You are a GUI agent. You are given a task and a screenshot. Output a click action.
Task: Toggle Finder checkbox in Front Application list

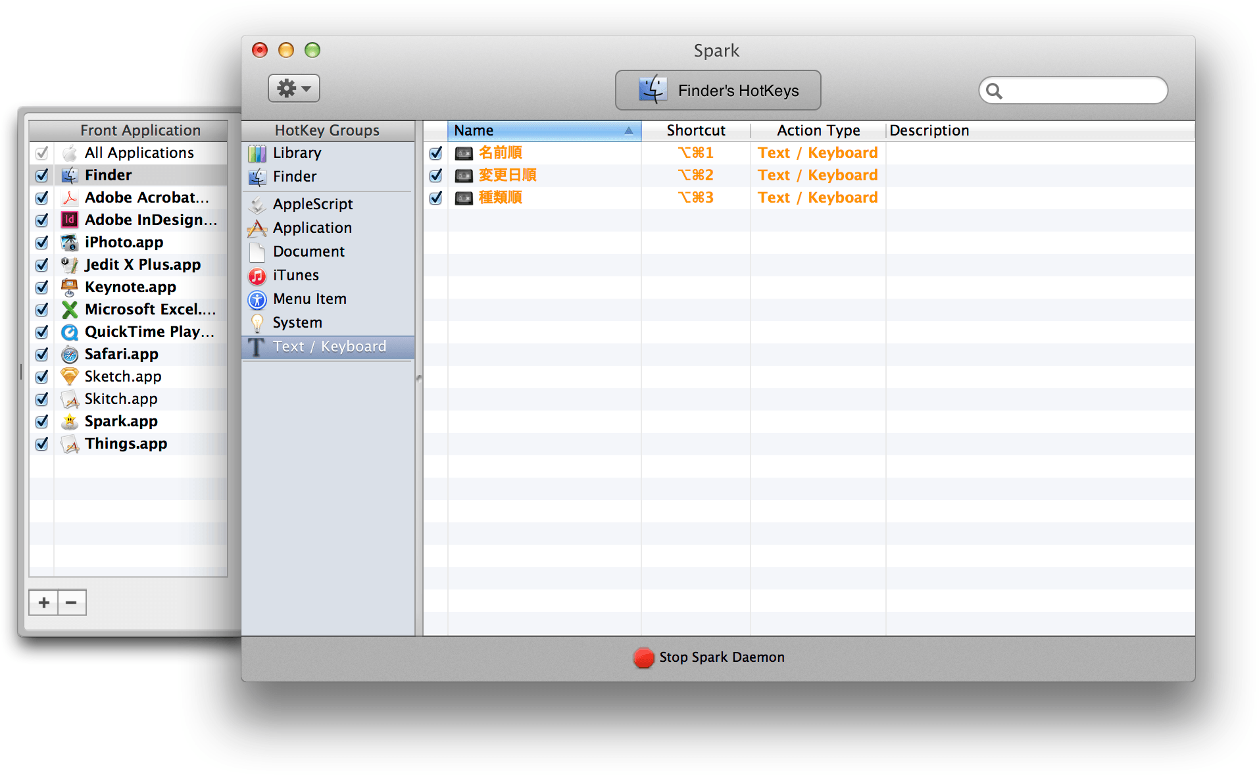(42, 175)
